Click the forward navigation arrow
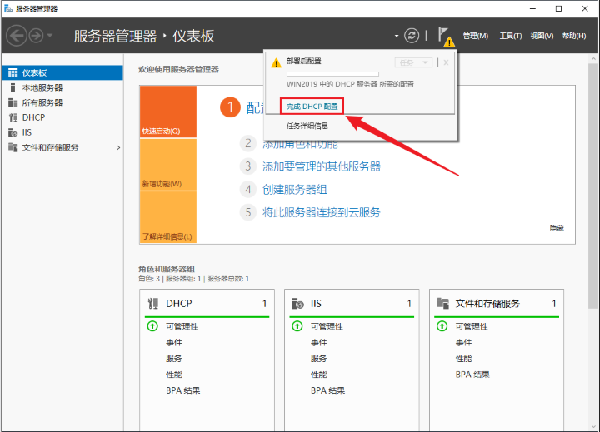This screenshot has height=432, width=600. [37, 36]
